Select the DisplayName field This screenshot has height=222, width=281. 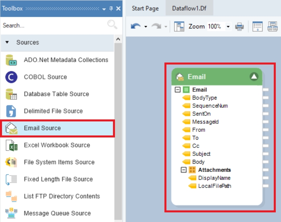pyautogui.click(x=214, y=178)
